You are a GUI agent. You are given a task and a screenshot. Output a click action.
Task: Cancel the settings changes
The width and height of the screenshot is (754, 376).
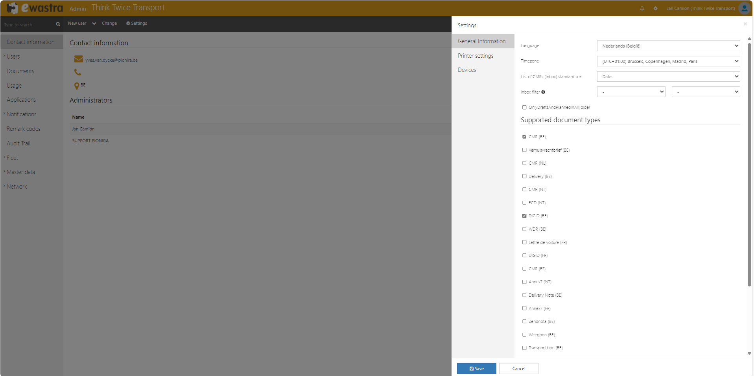(518, 368)
